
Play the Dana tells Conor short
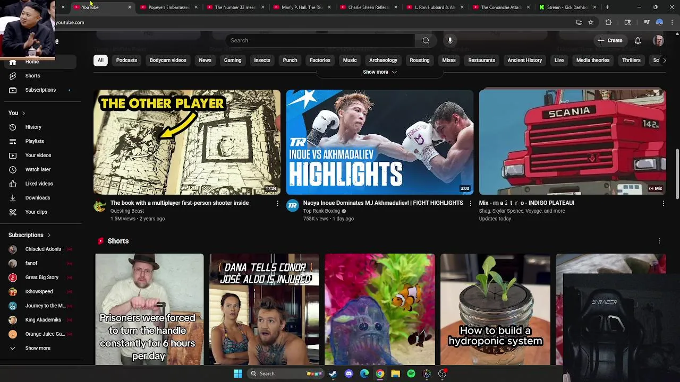point(265,309)
